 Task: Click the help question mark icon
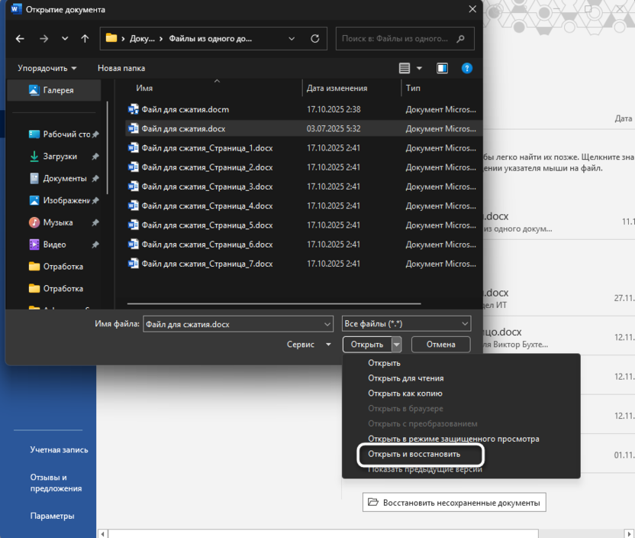(467, 69)
